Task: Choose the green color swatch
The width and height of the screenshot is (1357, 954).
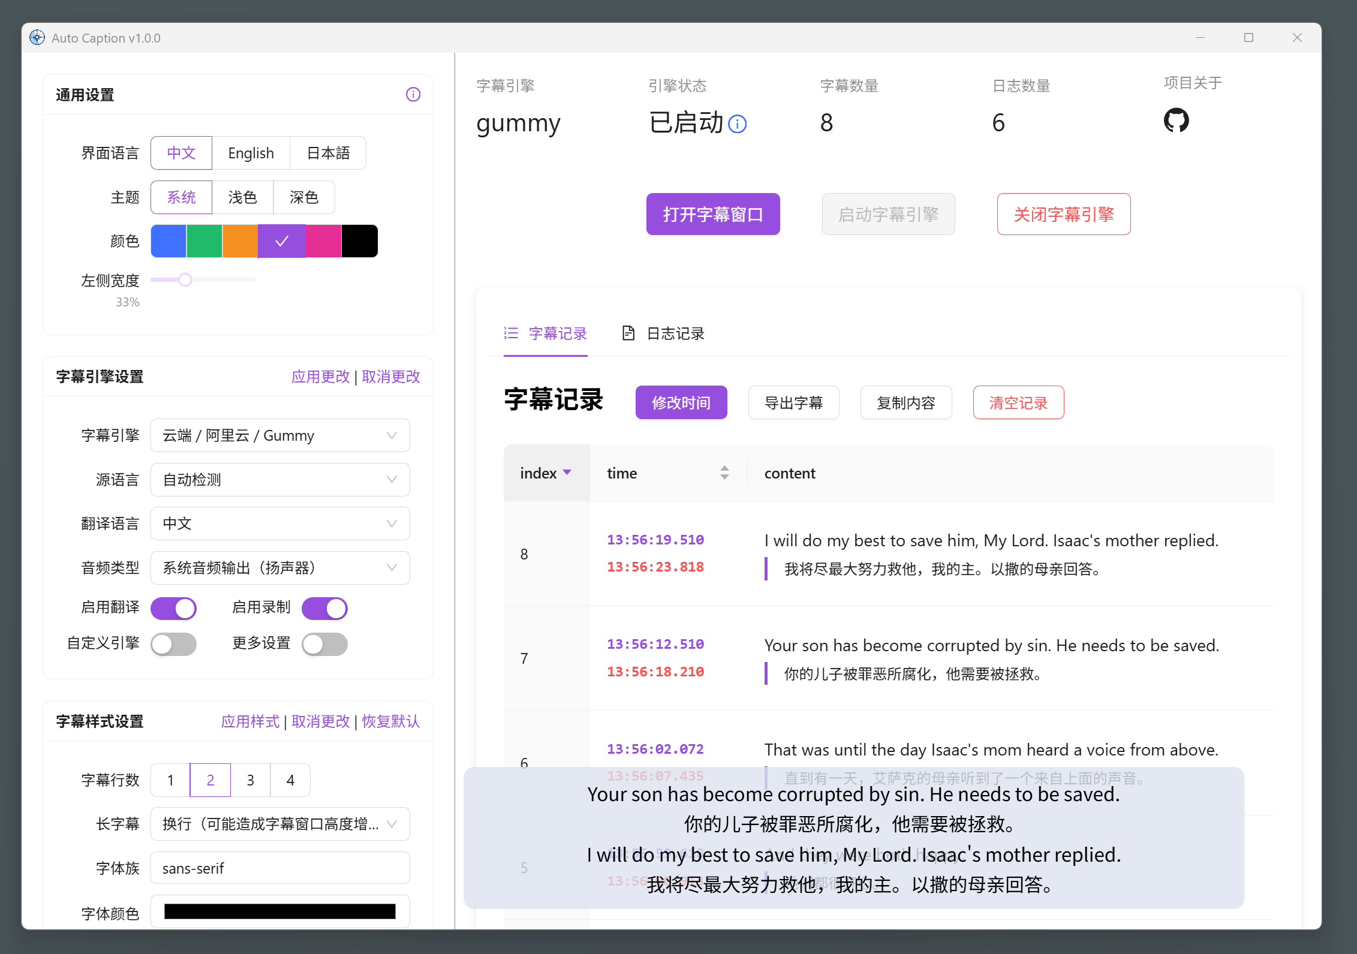Action: pos(204,241)
